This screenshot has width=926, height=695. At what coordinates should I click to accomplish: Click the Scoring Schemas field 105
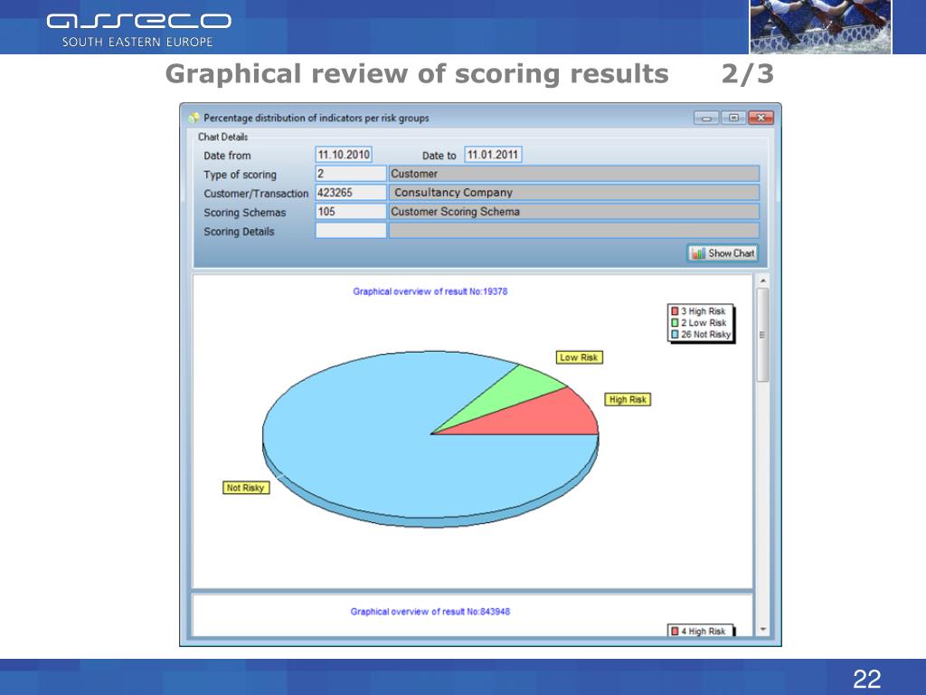(x=351, y=212)
